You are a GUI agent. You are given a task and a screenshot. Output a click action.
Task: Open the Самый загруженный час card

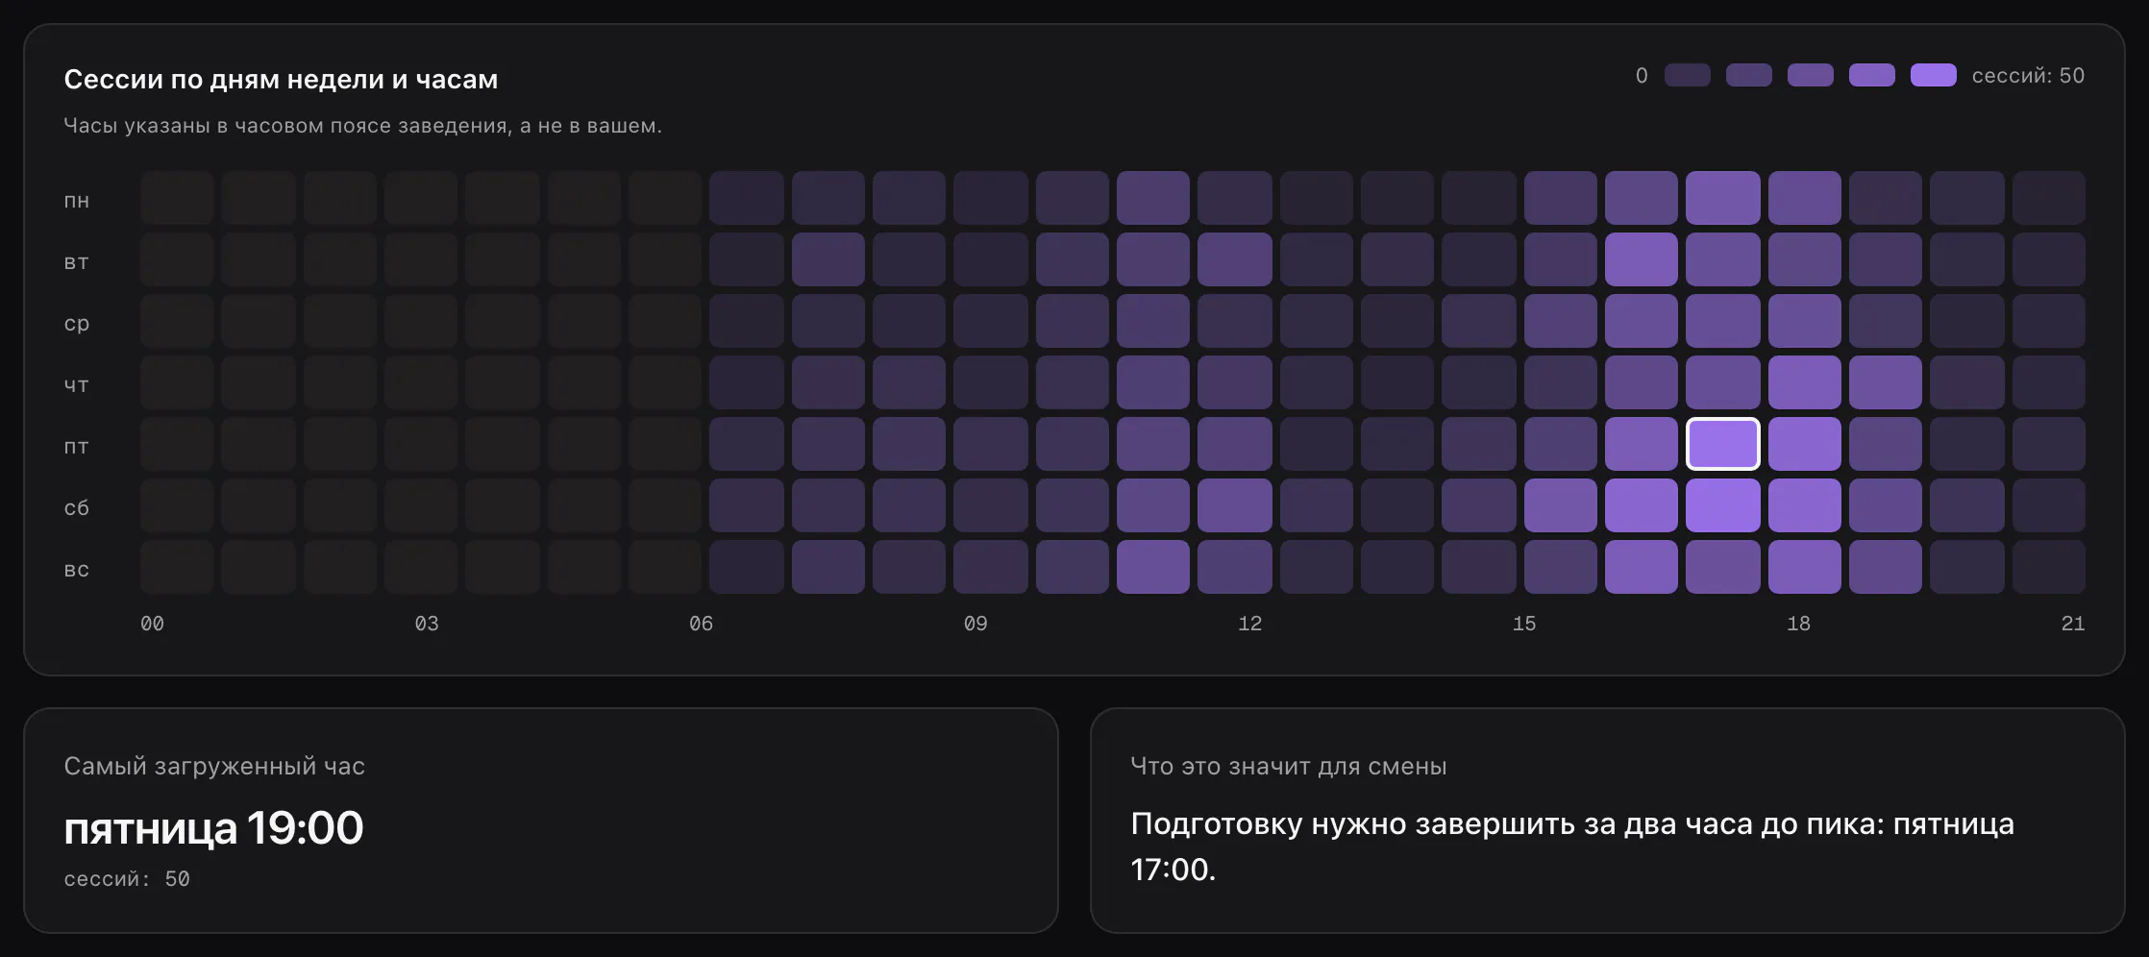pos(541,821)
